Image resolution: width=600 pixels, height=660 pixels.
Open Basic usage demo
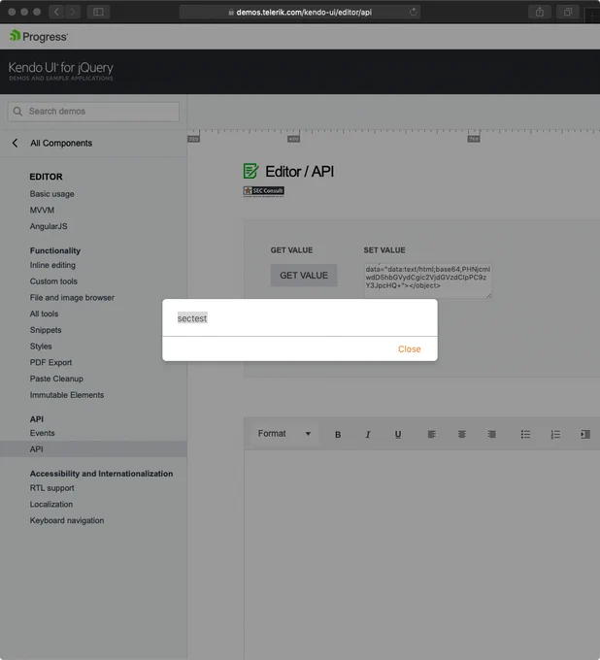tap(51, 194)
